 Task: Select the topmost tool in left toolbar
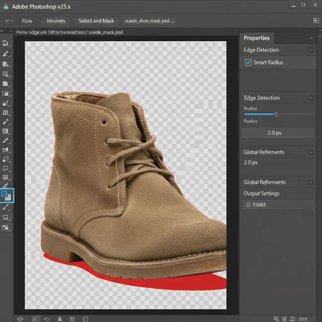6,43
